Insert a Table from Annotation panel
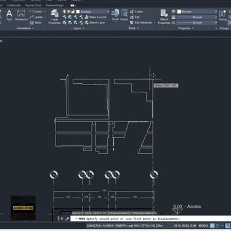Image resolution: width=231 pixels, height=231 pixels. (x=36, y=23)
